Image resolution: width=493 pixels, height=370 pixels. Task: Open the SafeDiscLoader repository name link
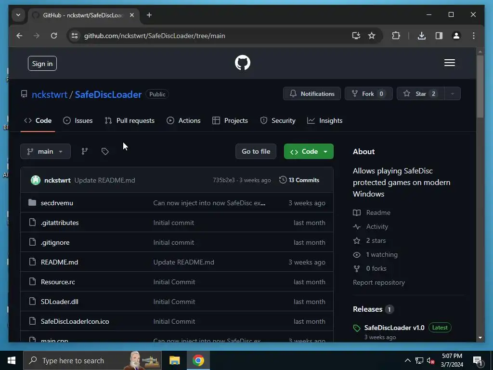coord(108,94)
